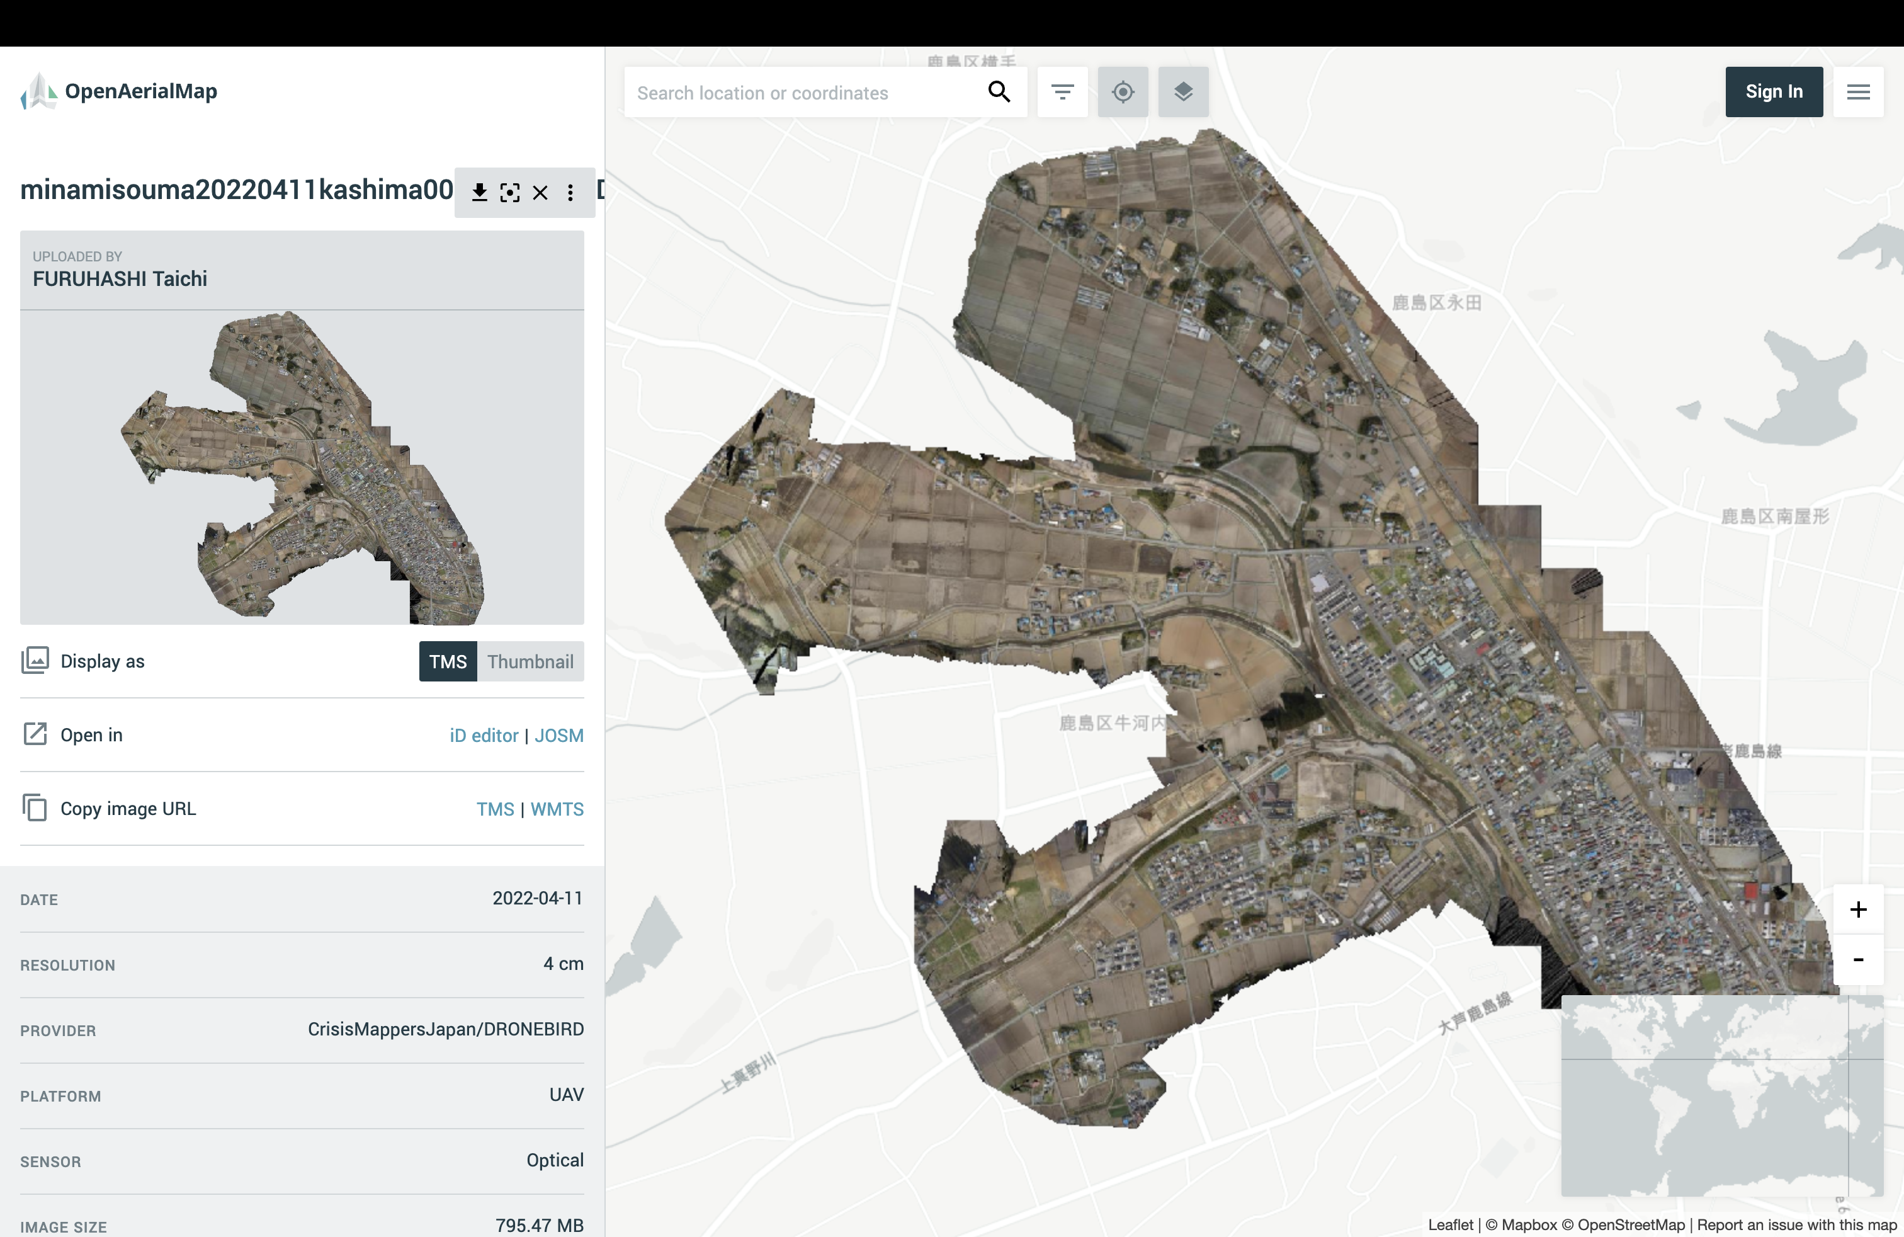The image size is (1904, 1237).
Task: Copy the WMTS image URL
Action: coord(558,809)
